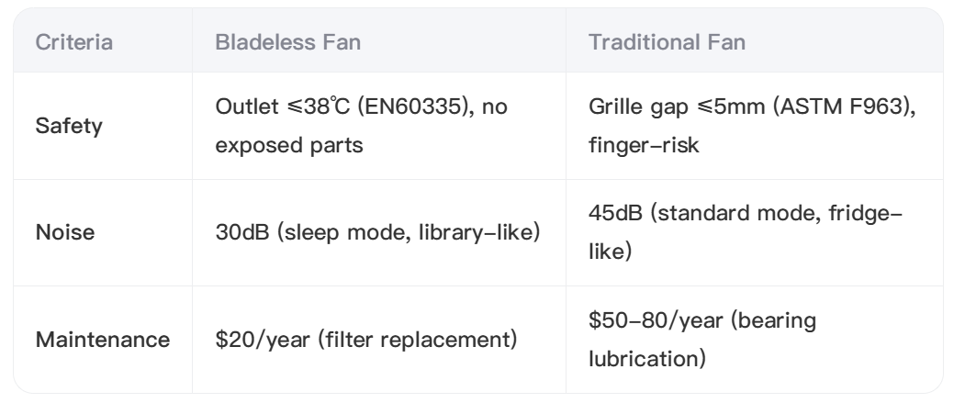Select the Maintenance row label
Viewport: 965px width, 414px height.
[102, 340]
